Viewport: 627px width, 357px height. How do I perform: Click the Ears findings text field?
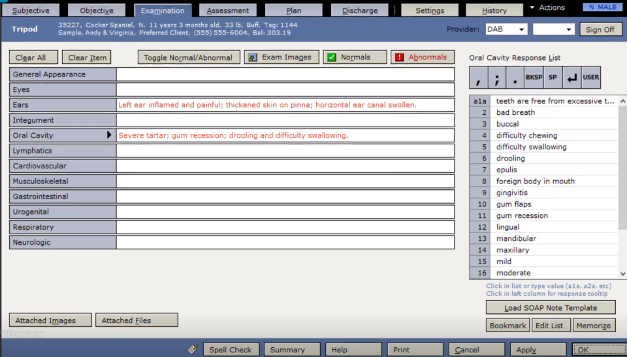285,104
